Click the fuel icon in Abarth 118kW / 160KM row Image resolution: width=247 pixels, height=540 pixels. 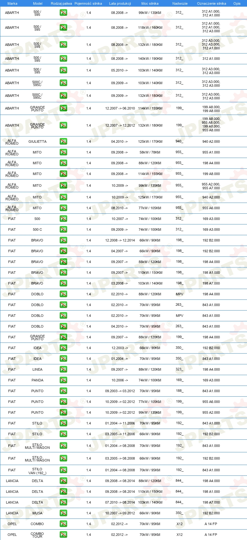click(63, 28)
